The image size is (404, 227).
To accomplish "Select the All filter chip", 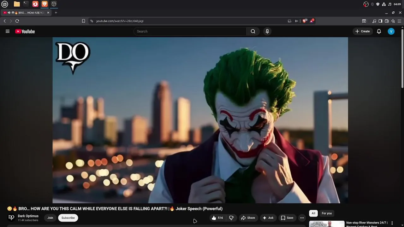I will (313, 213).
